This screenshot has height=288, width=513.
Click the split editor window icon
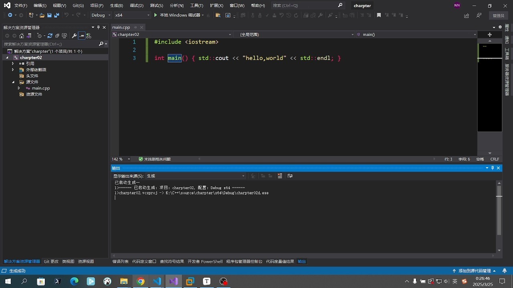coord(490,35)
